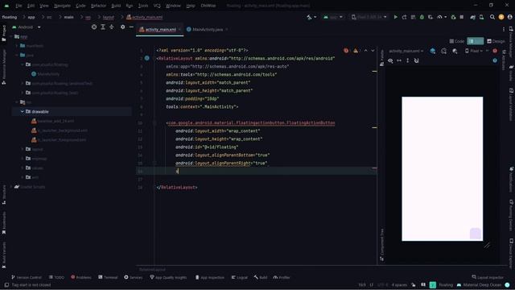Switch editor to Split view mode
Image resolution: width=515 pixels, height=290 pixels.
point(475,41)
